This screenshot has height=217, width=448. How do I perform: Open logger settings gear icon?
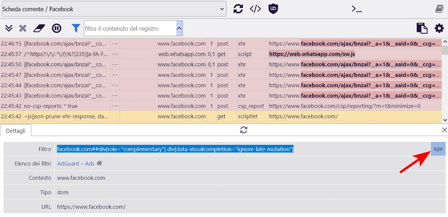pos(439,28)
